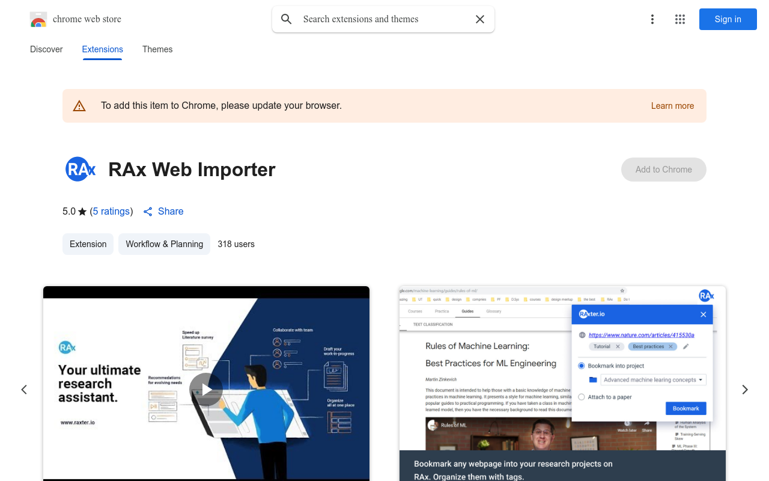Clear the search field with X

480,19
